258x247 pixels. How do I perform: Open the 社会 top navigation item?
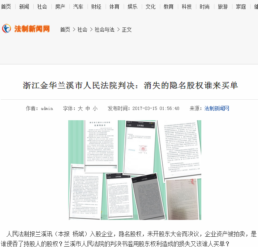point(42,7)
